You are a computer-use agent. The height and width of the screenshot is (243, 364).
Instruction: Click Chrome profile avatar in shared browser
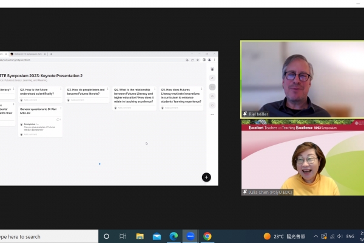pyautogui.click(x=209, y=60)
